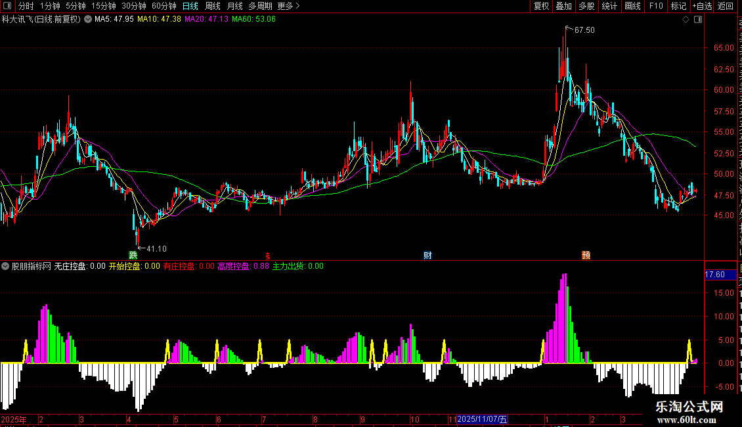
Task: Select the 5分钟 period tab
Action: click(x=76, y=6)
